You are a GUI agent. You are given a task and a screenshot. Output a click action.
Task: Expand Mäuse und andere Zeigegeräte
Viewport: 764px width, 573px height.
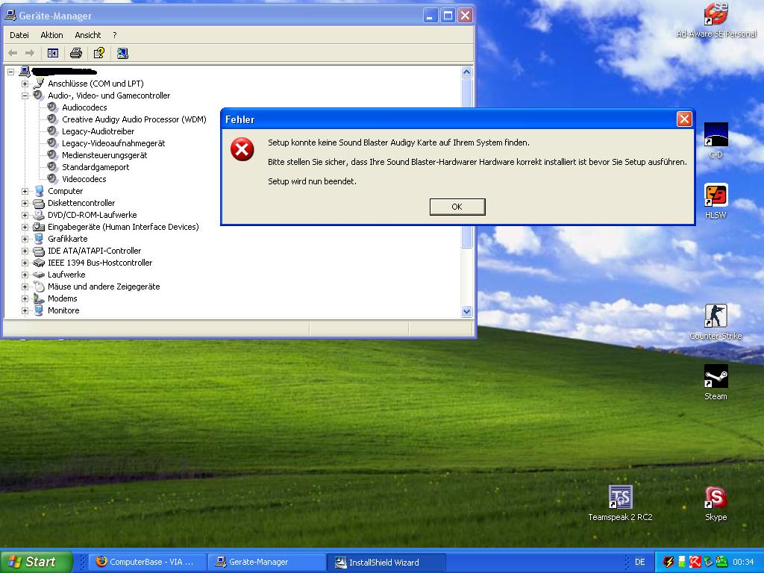pos(25,286)
